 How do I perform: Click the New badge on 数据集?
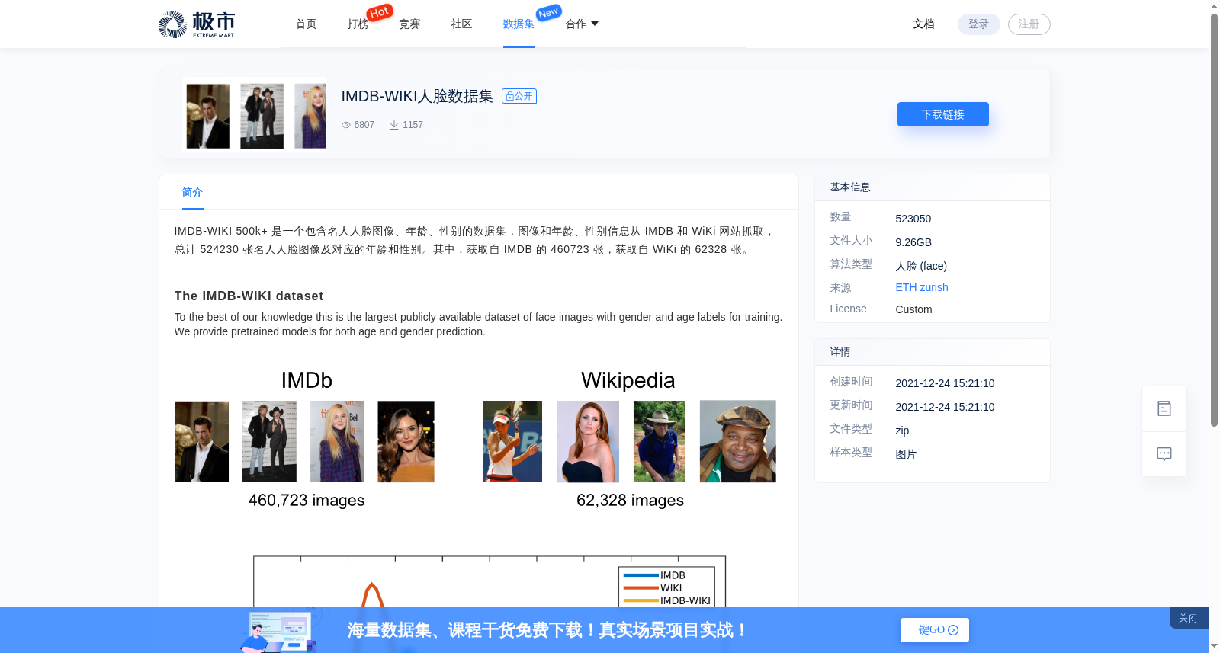548,12
